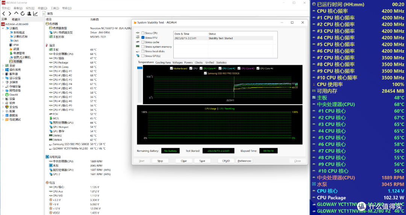Open the IPMI entry in the tree
Screen dimensions: 406x215
click(x=16, y=45)
